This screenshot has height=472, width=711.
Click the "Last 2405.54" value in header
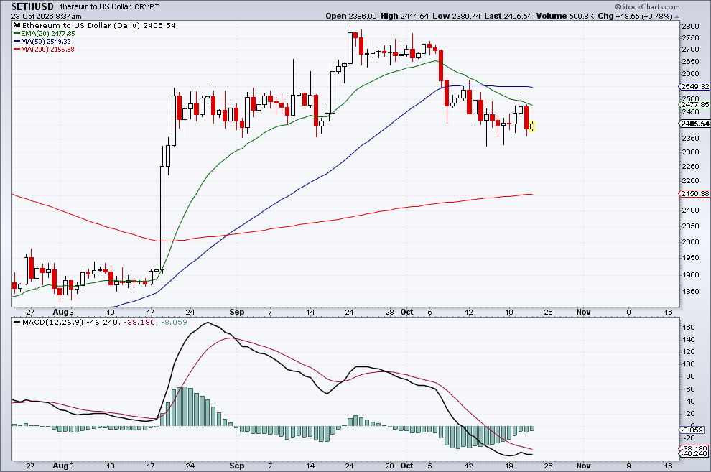[508, 16]
